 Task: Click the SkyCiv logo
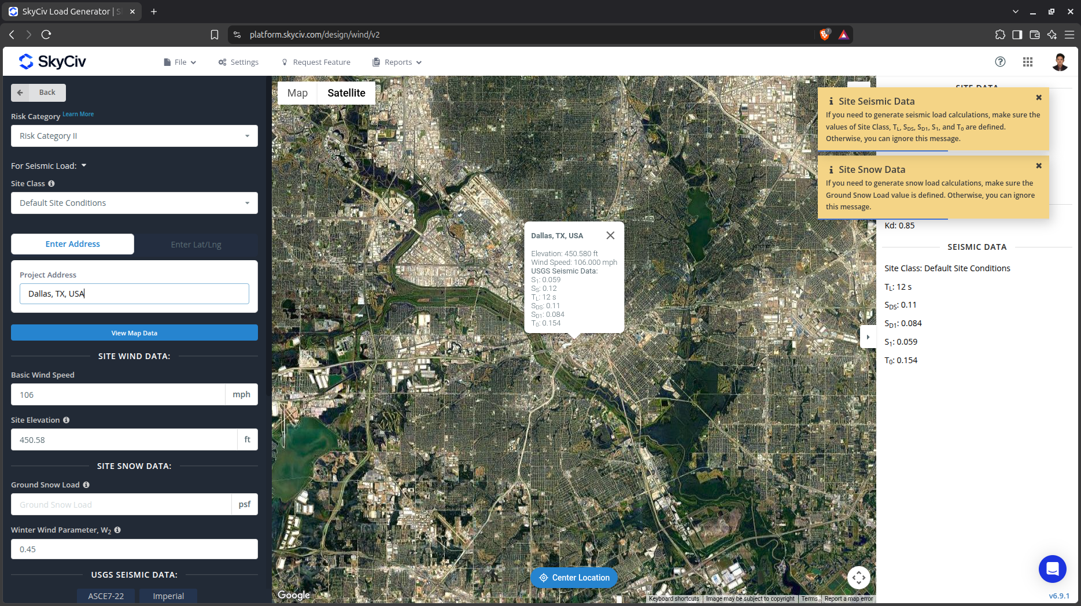[x=52, y=61]
